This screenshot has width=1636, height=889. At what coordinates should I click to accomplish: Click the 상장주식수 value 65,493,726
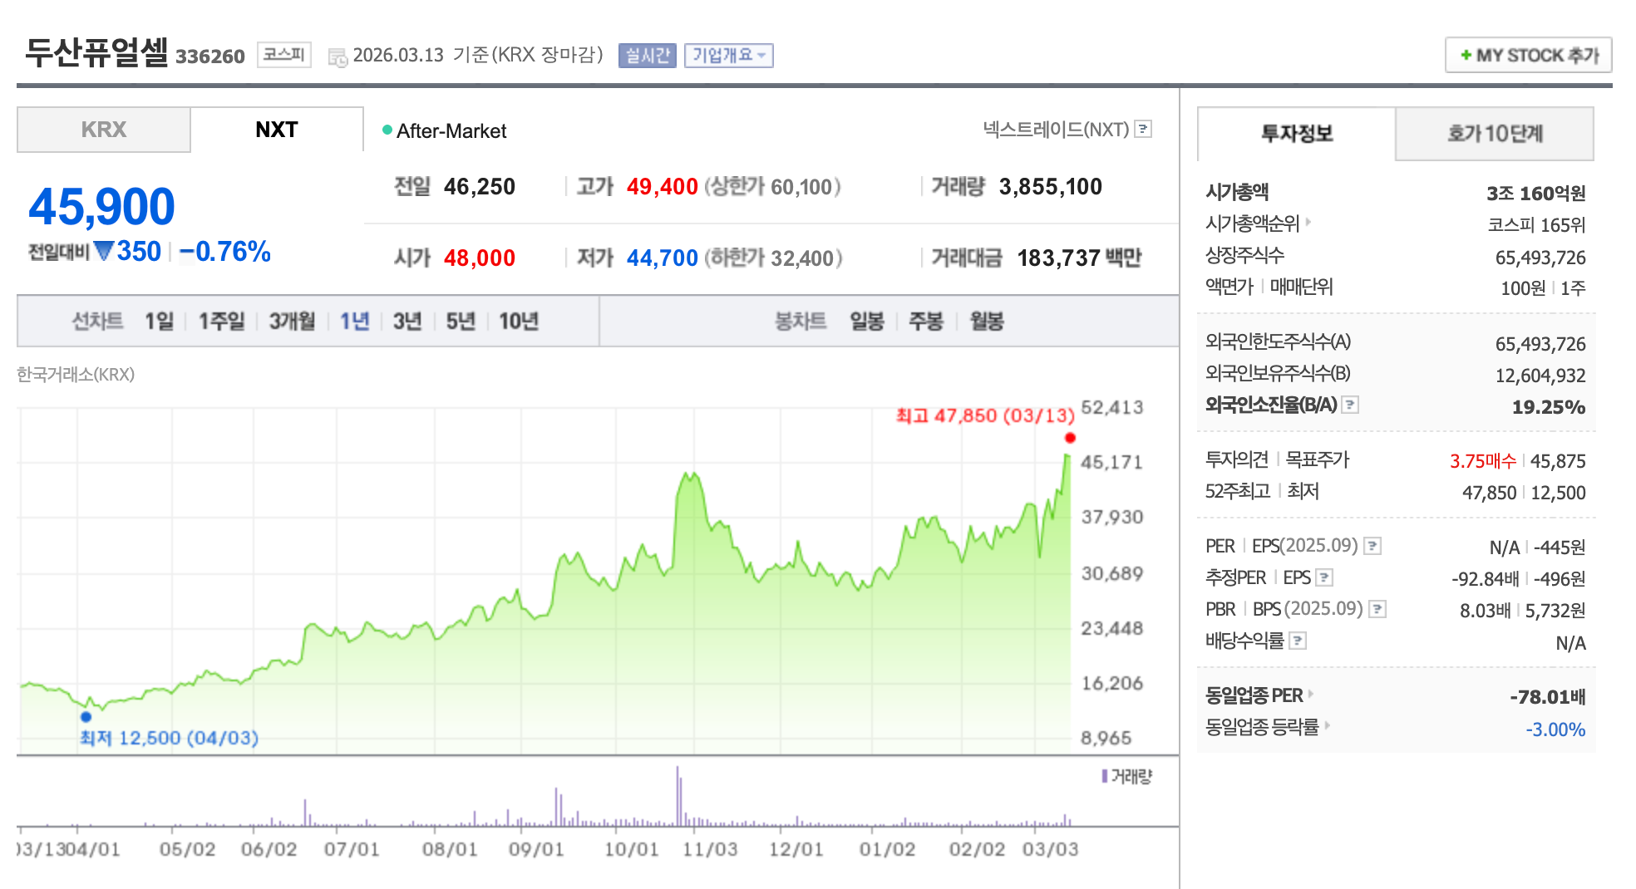click(x=1540, y=257)
